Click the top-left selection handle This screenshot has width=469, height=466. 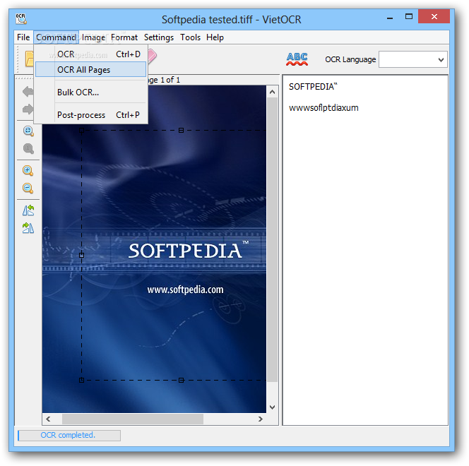click(x=81, y=131)
